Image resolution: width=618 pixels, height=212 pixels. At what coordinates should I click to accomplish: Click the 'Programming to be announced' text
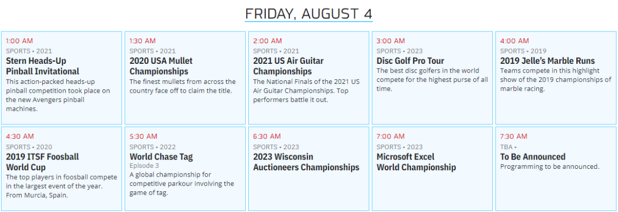tap(550, 166)
